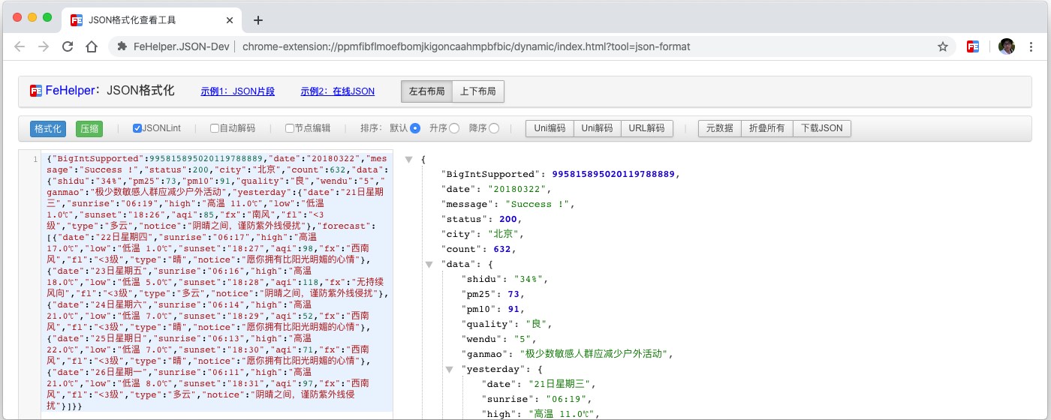Screen dimensions: 1051x420
Task: Go back in browser history
Action: (x=20, y=46)
